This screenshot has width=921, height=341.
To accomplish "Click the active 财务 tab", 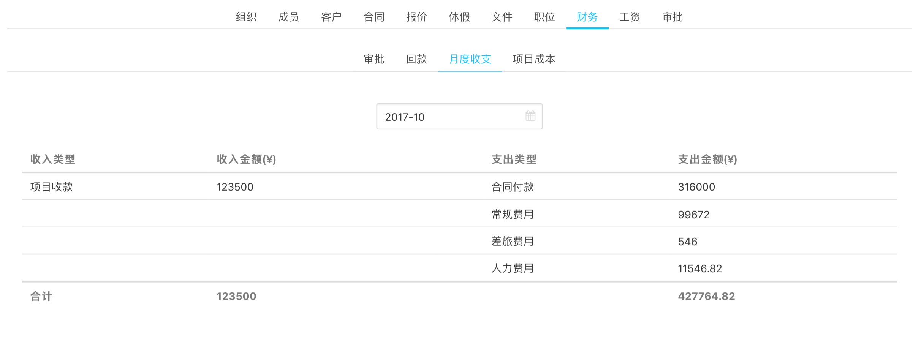I will (x=587, y=17).
